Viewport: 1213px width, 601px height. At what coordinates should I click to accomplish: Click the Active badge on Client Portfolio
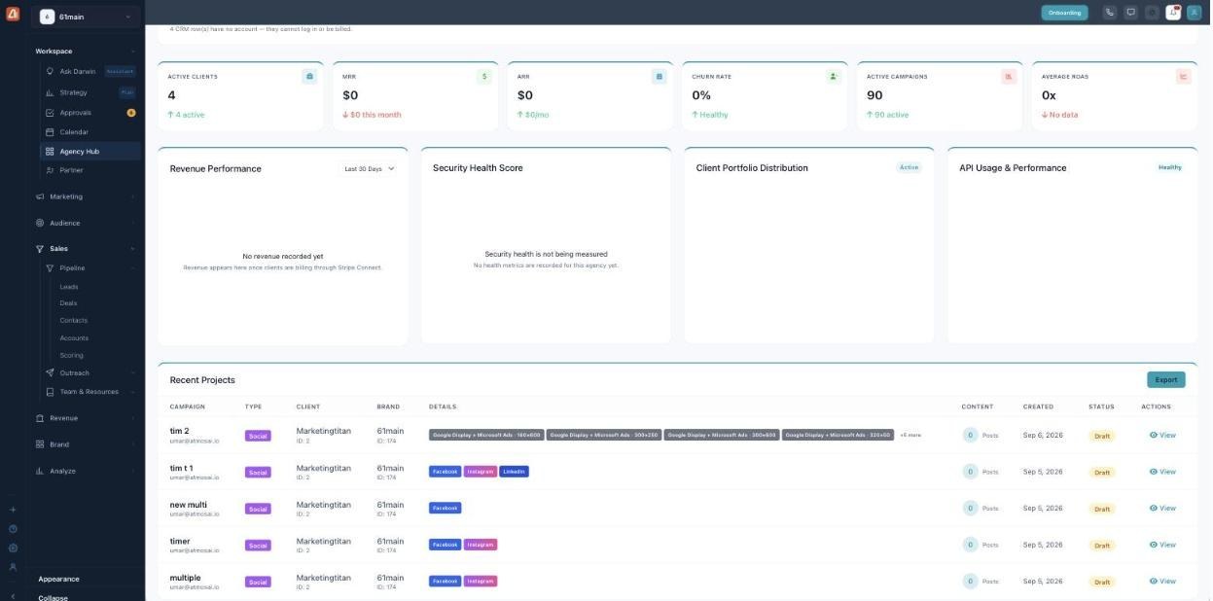909,167
